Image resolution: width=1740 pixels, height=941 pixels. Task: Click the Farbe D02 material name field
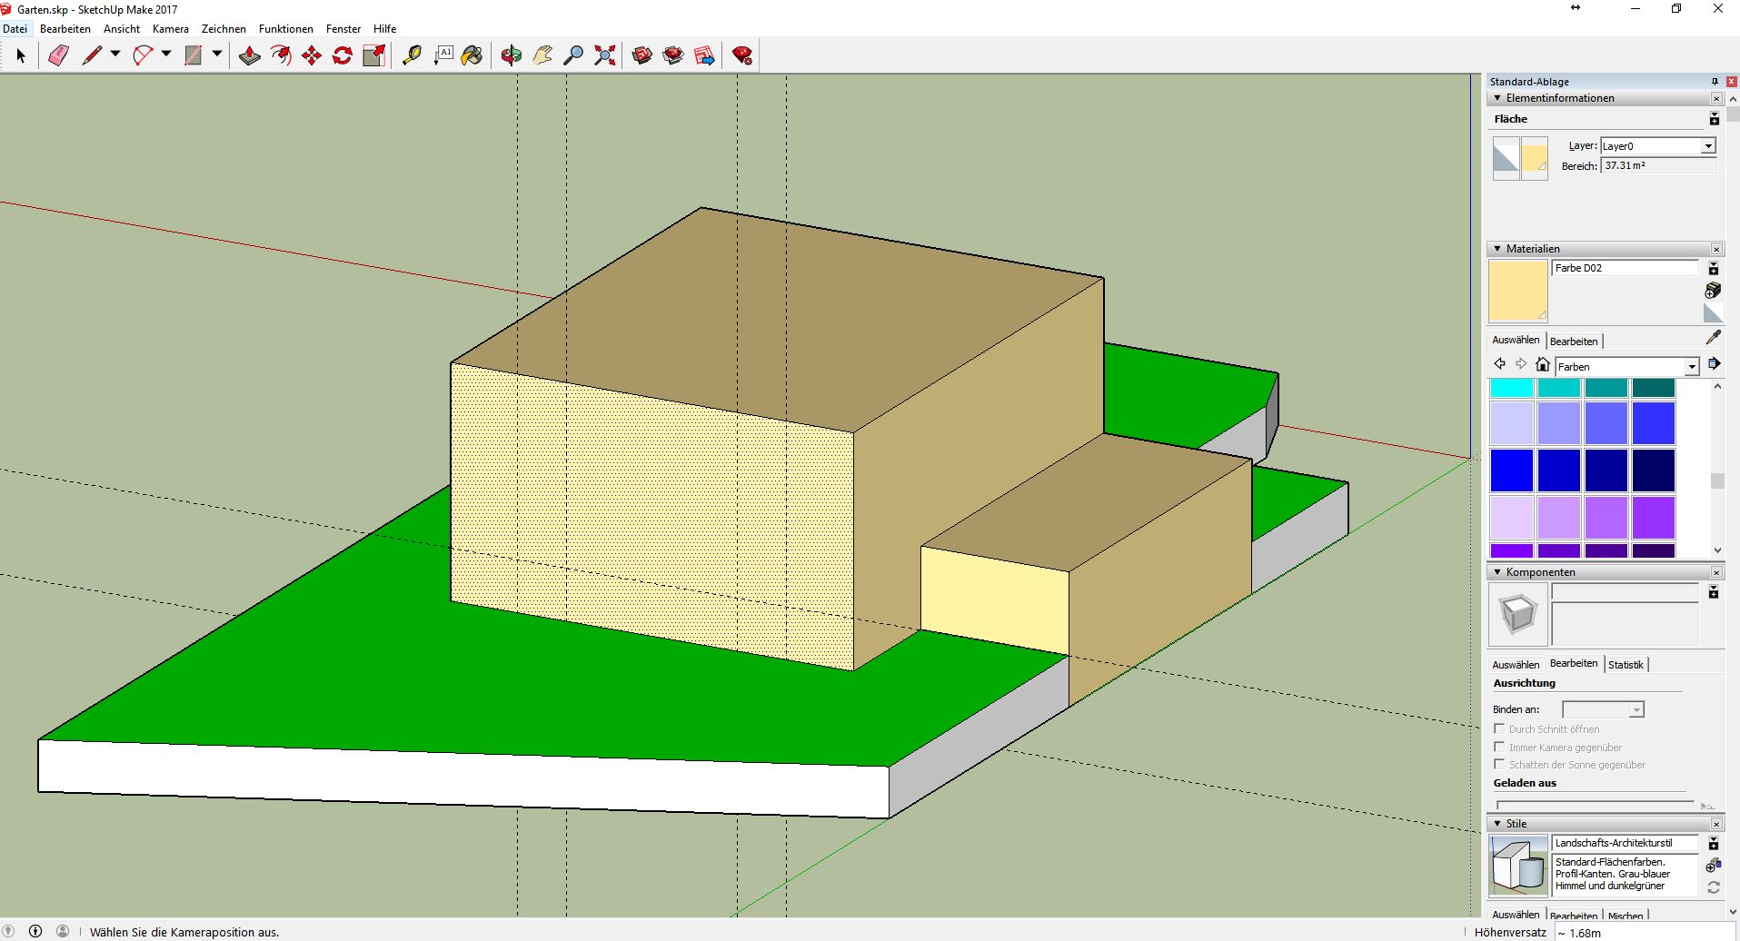pos(1624,268)
